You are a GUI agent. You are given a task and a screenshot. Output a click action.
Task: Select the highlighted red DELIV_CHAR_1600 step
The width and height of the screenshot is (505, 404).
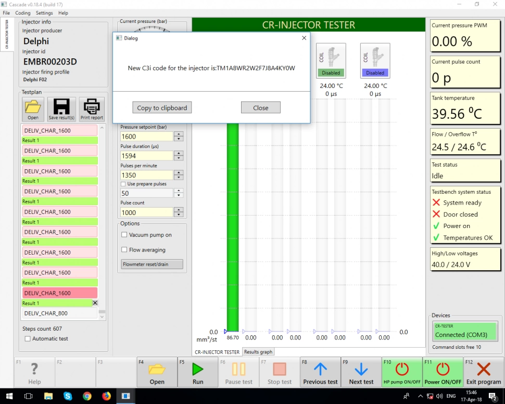(x=60, y=293)
